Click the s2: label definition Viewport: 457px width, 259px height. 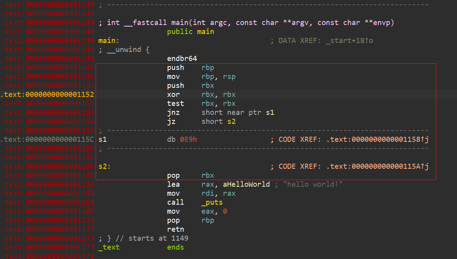pyautogui.click(x=104, y=166)
